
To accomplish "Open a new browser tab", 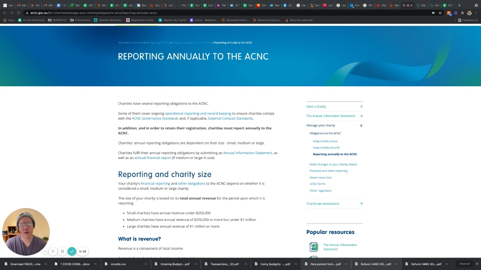I will click(x=459, y=5).
